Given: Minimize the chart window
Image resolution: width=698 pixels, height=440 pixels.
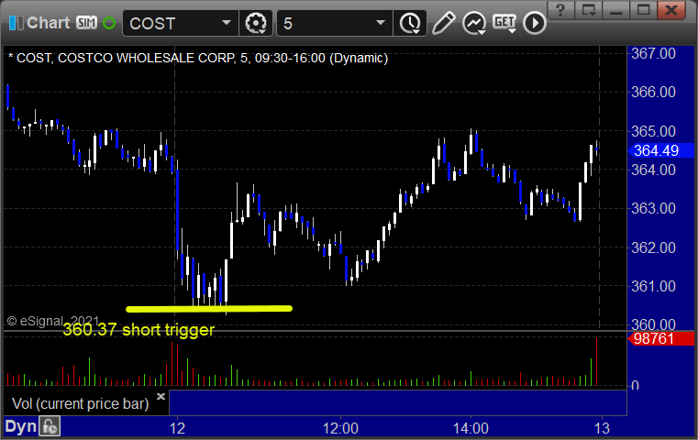Looking at the screenshot, I should 616,10.
